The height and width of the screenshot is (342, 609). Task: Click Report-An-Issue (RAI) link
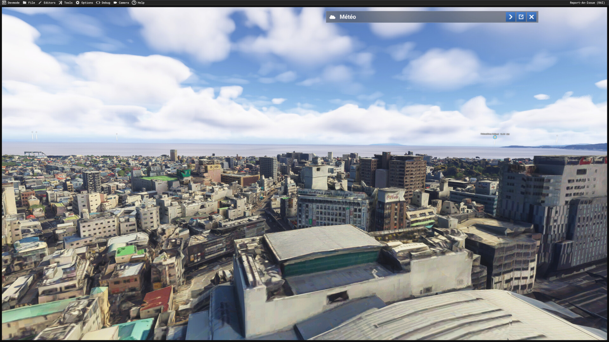(x=587, y=3)
